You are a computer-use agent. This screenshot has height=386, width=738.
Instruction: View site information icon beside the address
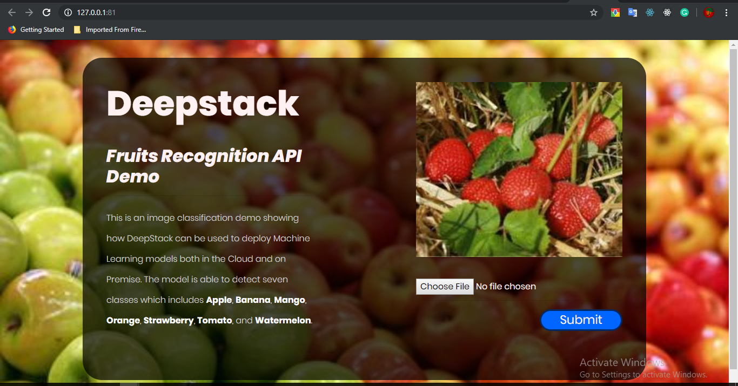pos(68,12)
